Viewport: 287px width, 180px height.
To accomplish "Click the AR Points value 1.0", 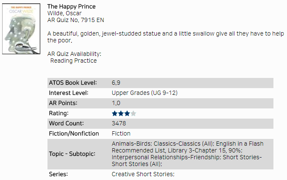I will point(116,103).
